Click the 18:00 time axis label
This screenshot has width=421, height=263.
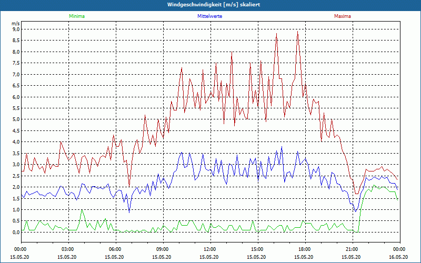[305, 249]
